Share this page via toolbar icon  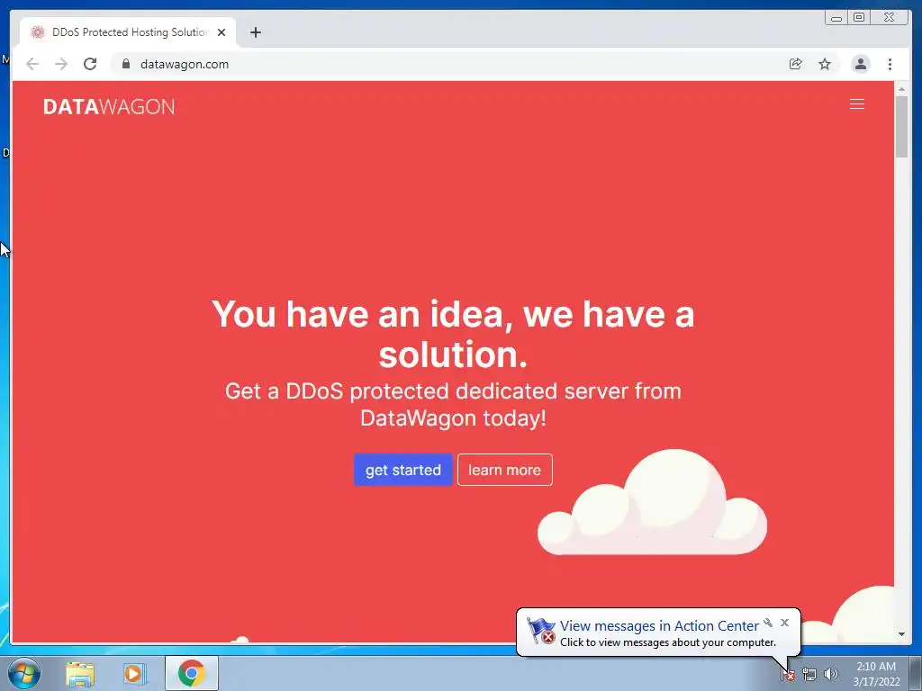(x=795, y=64)
